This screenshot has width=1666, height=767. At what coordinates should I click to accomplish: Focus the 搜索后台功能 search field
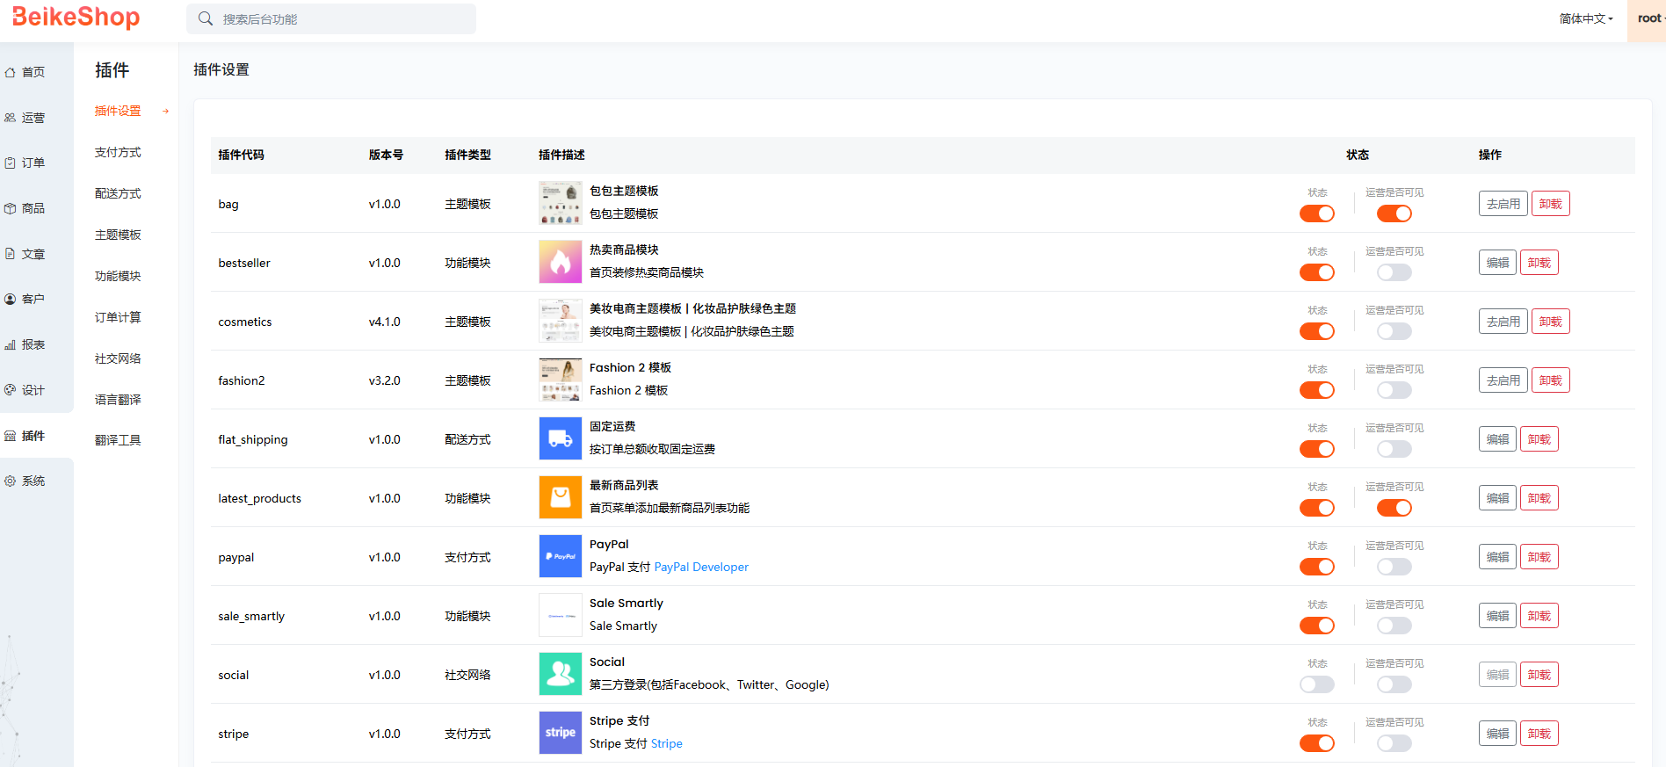[343, 18]
